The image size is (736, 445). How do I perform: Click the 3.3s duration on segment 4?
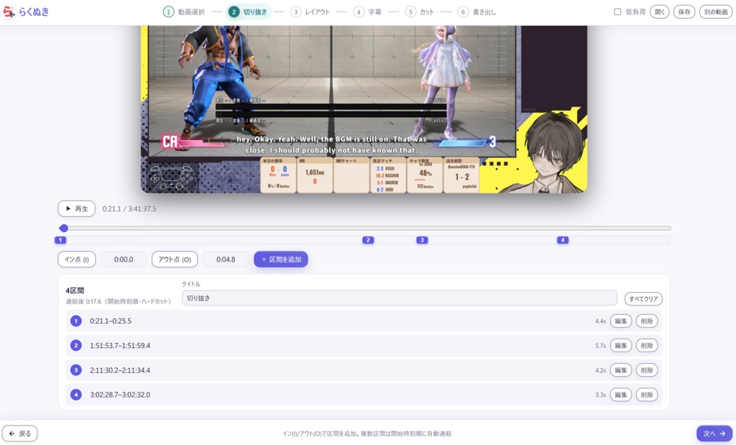point(600,395)
